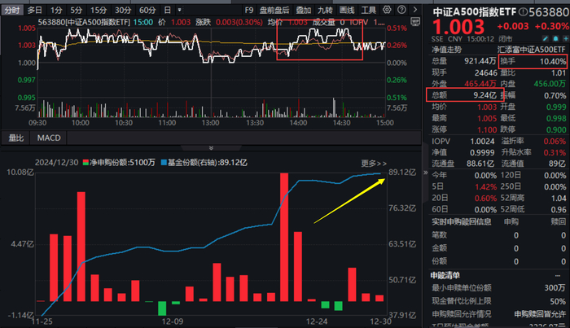Viewport: 570px width, 328px height.
Task: Click the IOPV 1.0024 value
Action: (482, 142)
